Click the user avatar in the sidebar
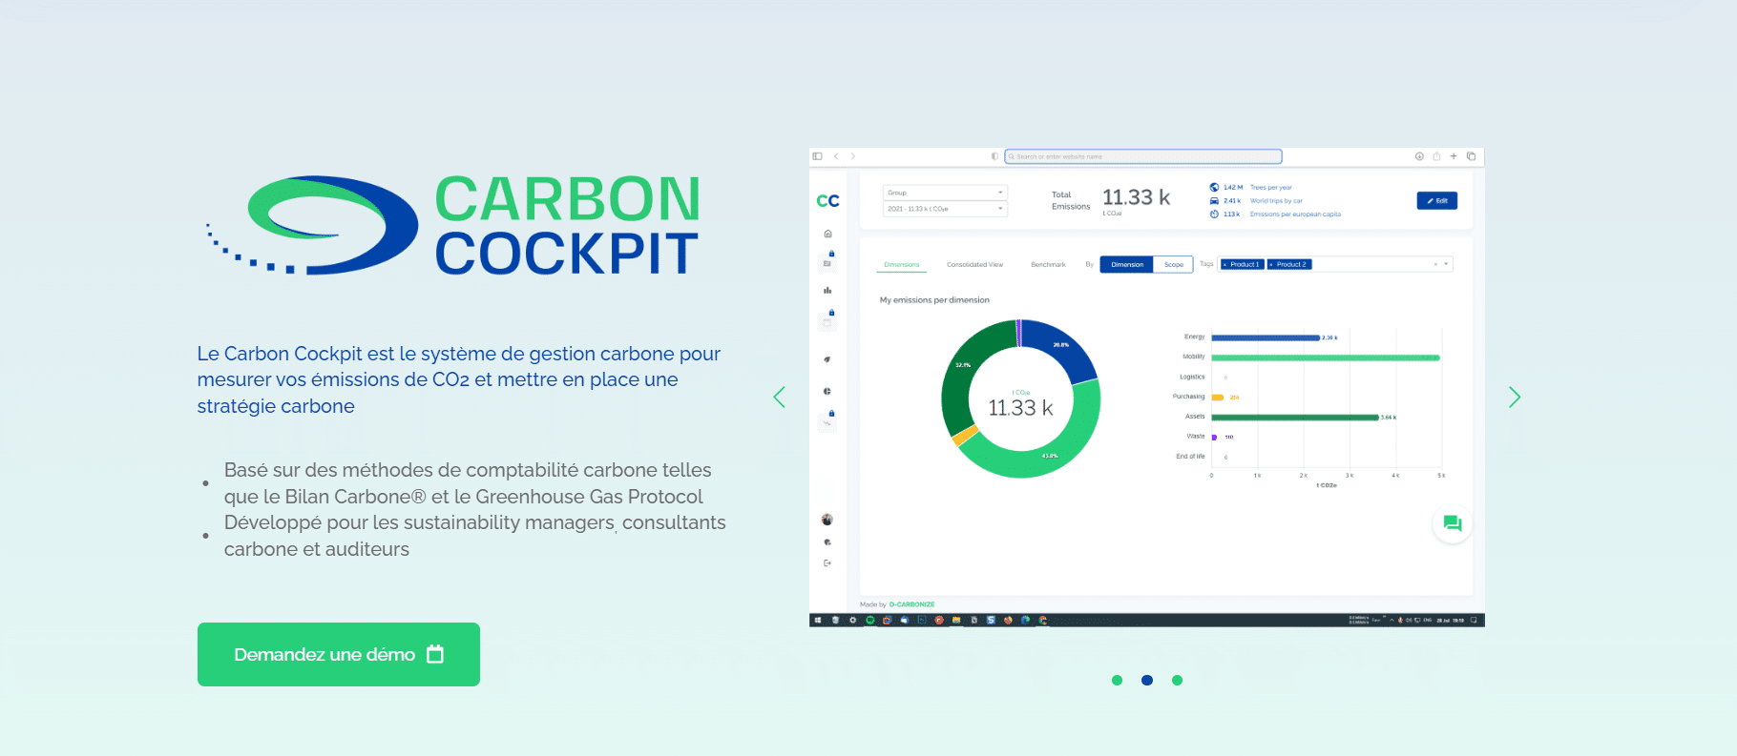The width and height of the screenshot is (1737, 756). click(x=827, y=520)
